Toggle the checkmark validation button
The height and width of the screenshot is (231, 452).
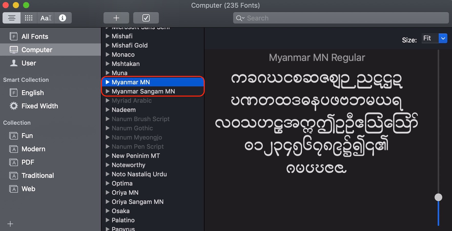pos(146,18)
